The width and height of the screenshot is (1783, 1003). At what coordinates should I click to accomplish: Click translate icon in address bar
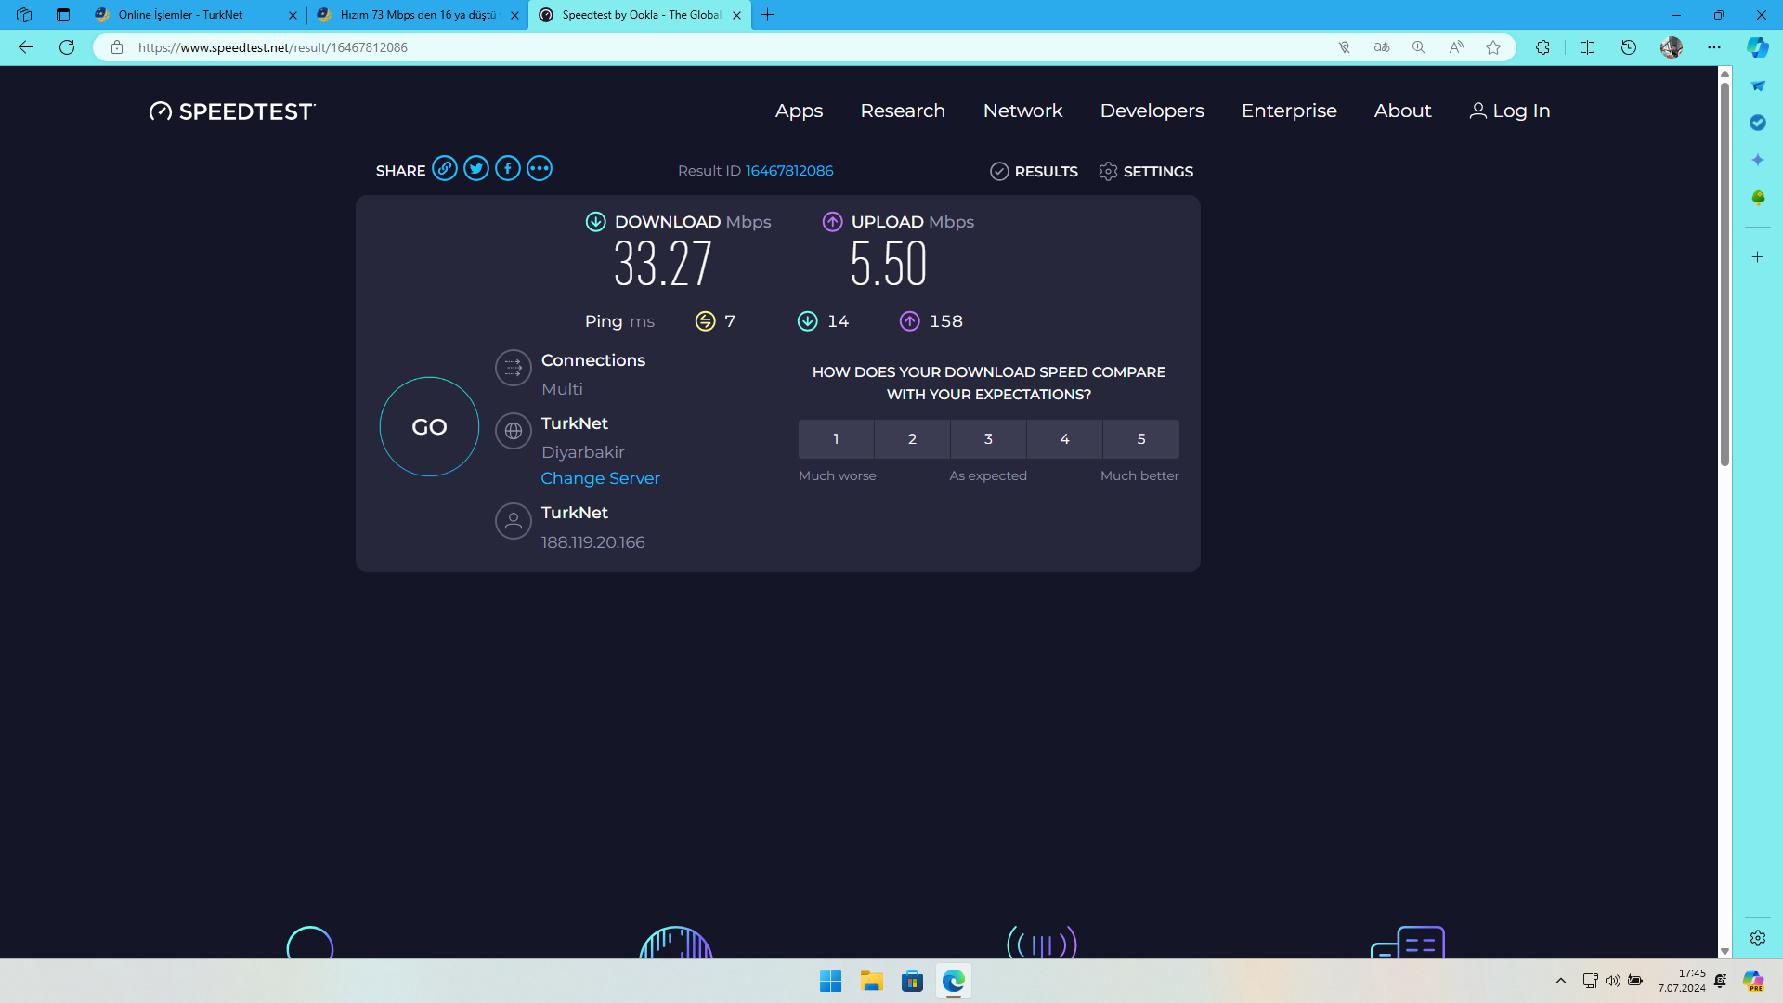(1382, 47)
